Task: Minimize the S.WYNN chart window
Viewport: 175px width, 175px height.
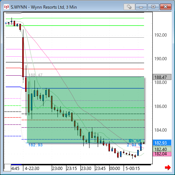Action: click(x=141, y=7)
